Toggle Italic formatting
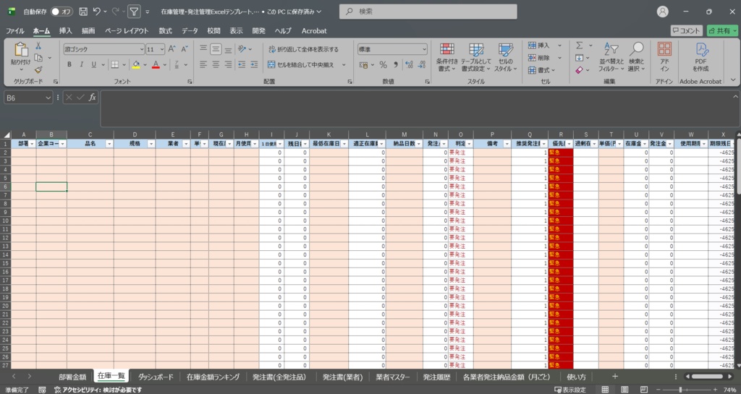Screen dimensions: 741x394 click(x=81, y=64)
